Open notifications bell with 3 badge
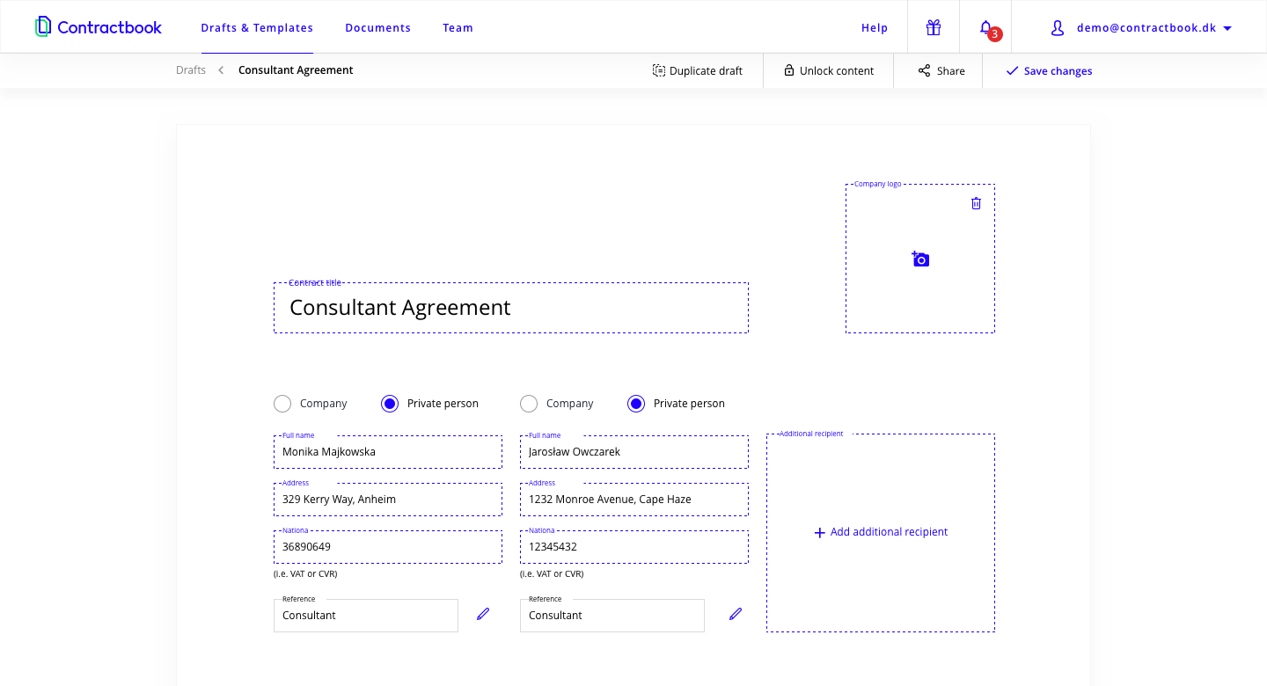Screen dimensions: 1267x686 pos(986,28)
